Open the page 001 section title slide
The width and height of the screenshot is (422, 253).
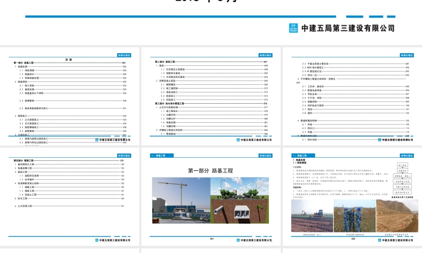[211, 196]
